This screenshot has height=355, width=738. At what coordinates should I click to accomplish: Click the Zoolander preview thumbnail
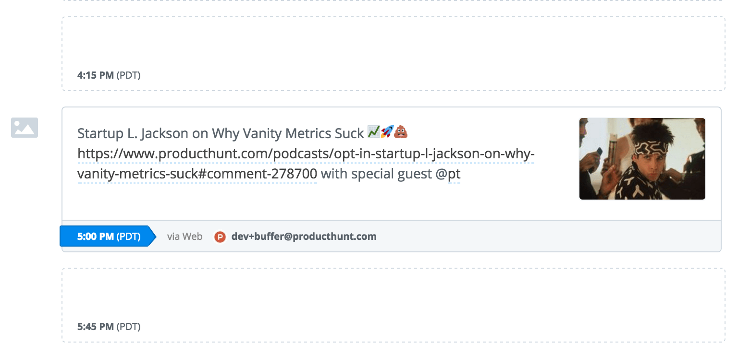pyautogui.click(x=642, y=158)
